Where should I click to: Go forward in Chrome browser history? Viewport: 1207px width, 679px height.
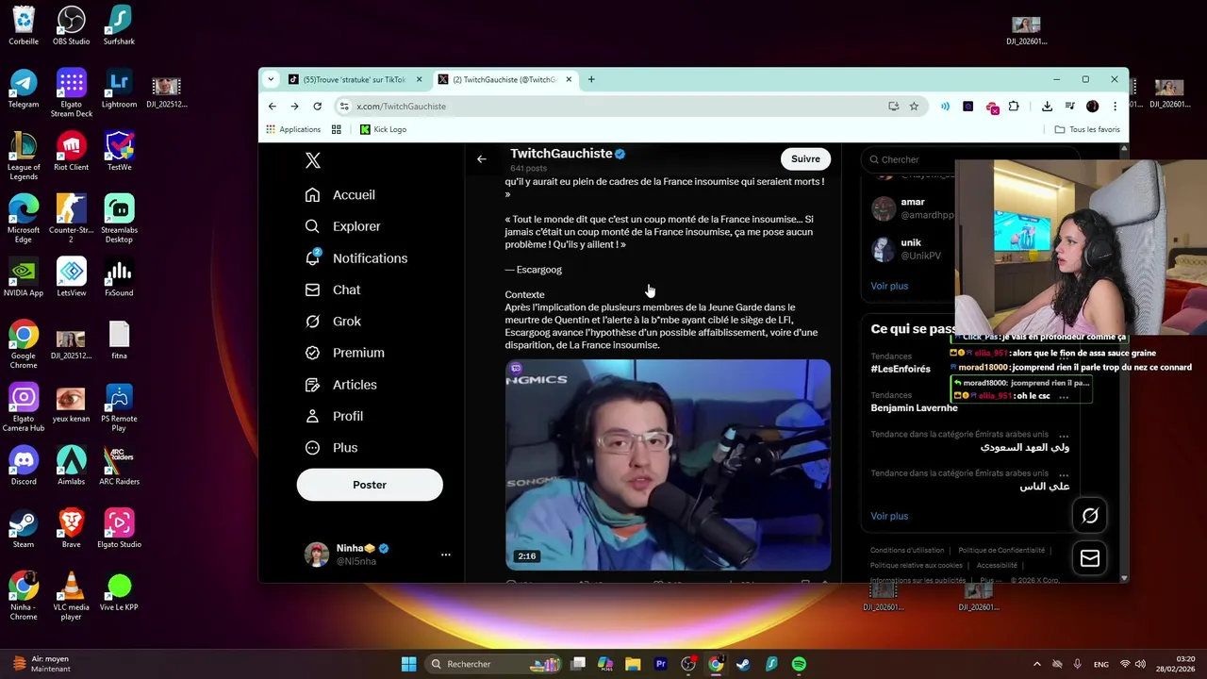pyautogui.click(x=295, y=107)
